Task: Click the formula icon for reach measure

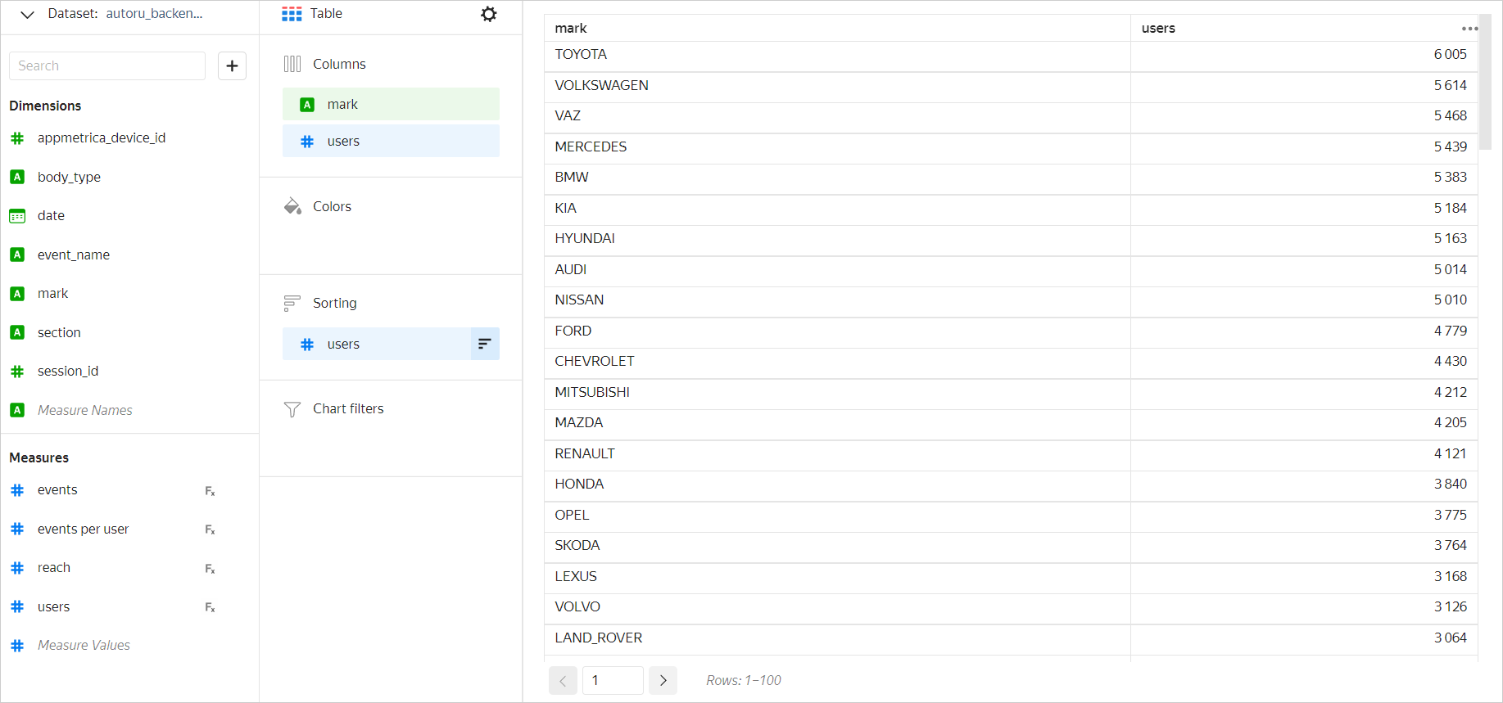Action: point(210,569)
